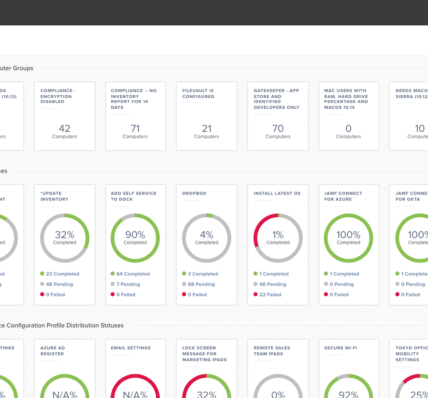428x398 pixels.
Task: Click the Computer Groups section heading
Action: pos(17,68)
